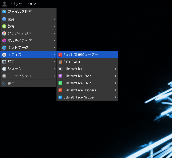Click the green LibreOffice Calc icon

click(60, 83)
